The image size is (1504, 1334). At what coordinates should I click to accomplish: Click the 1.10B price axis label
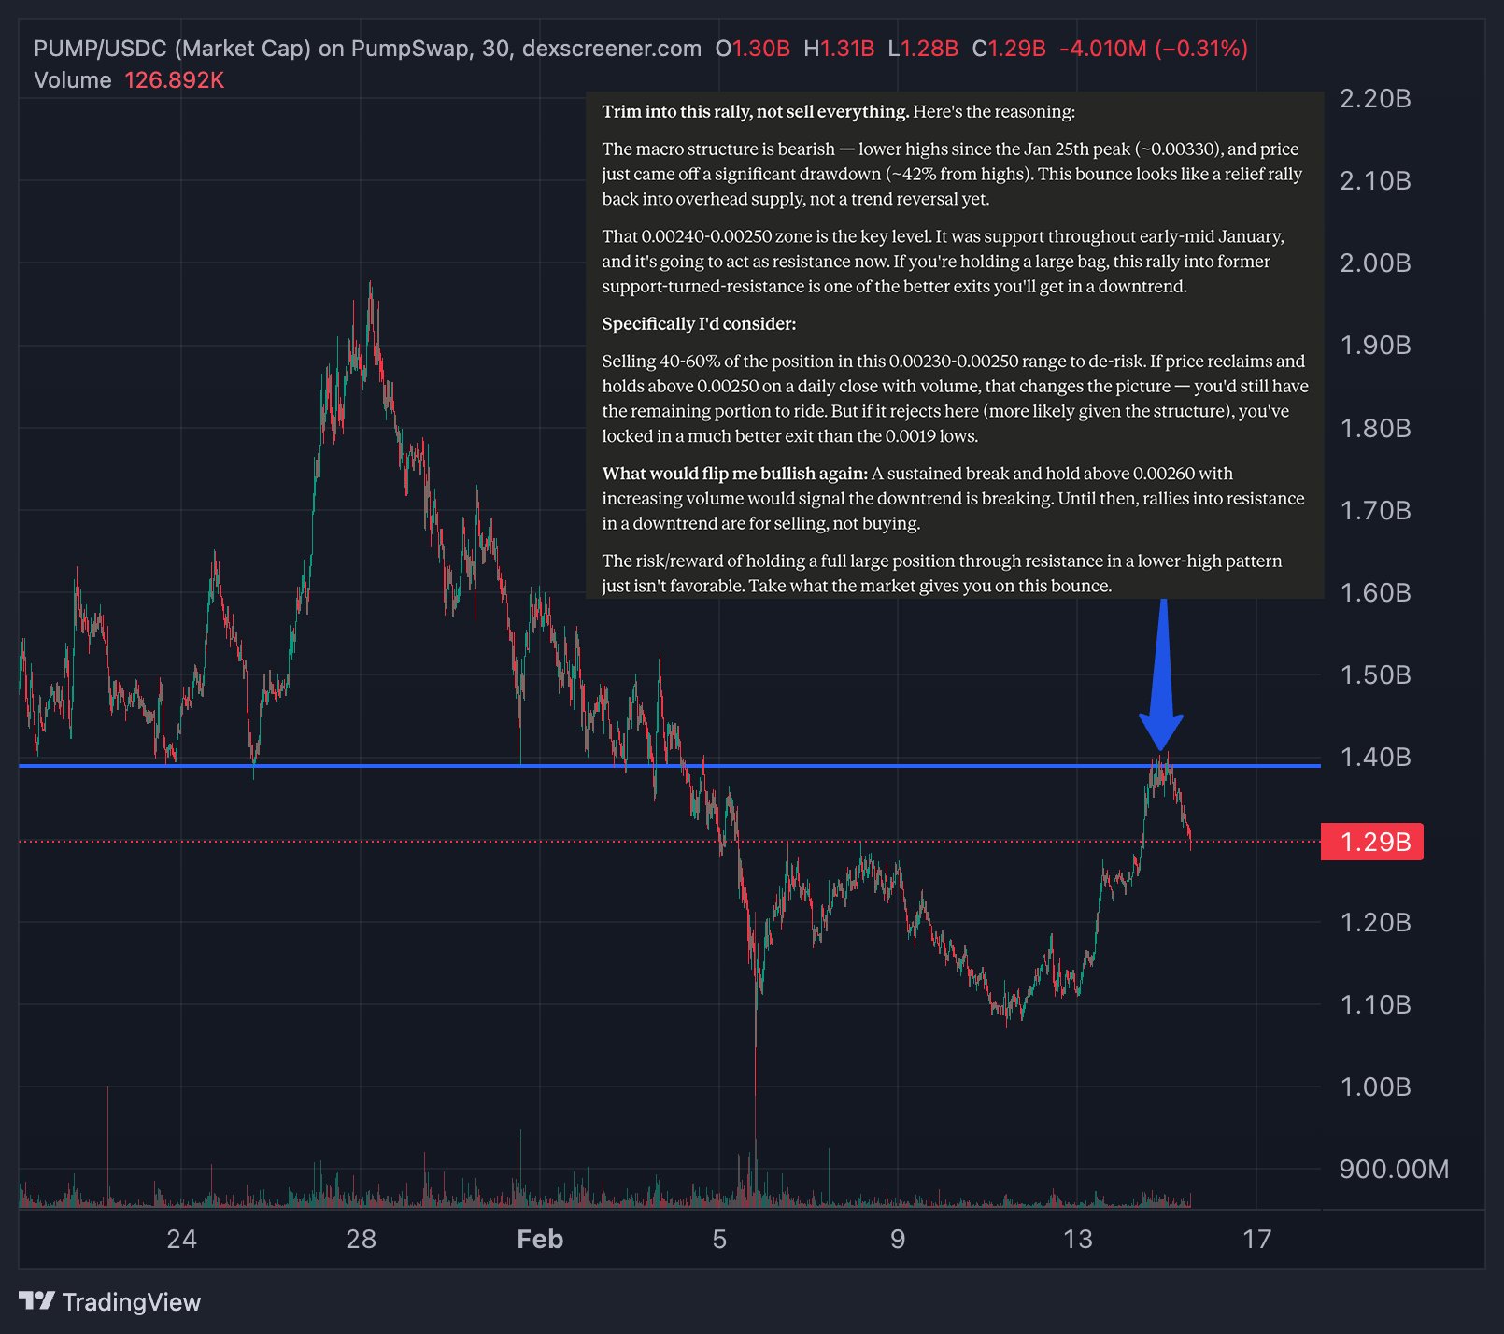pos(1375,1004)
